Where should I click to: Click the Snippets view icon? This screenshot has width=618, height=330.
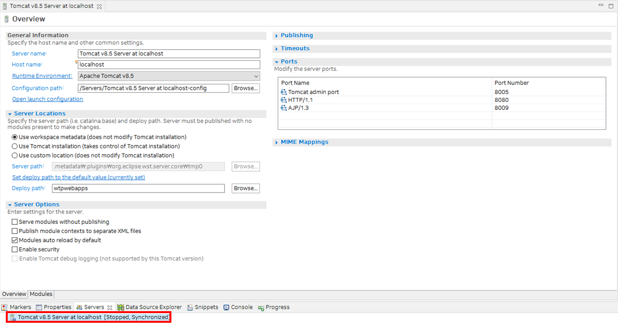(191, 307)
